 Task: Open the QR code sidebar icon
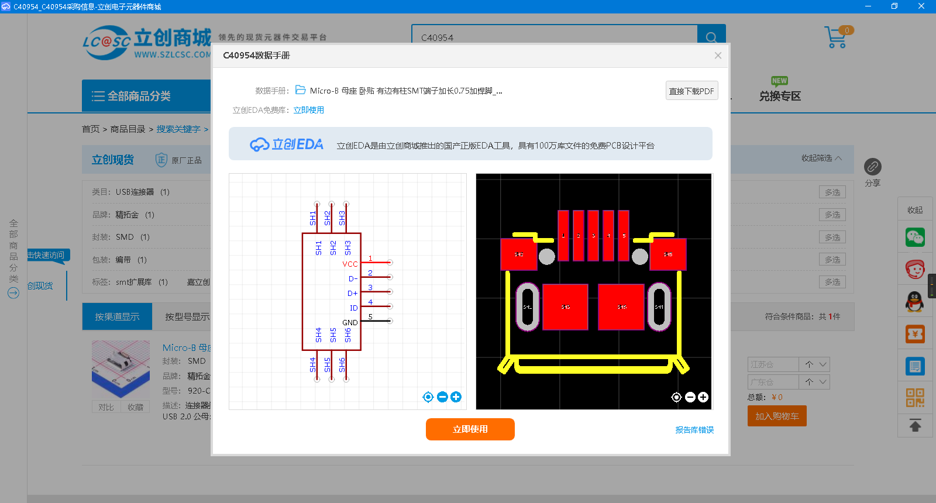915,398
